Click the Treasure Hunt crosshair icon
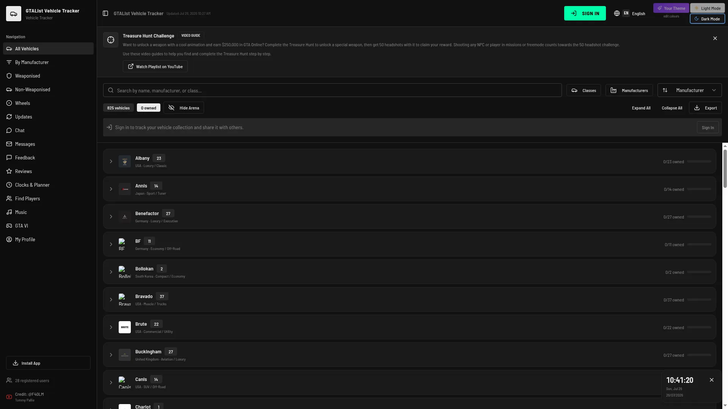Image resolution: width=728 pixels, height=409 pixels. 111,40
